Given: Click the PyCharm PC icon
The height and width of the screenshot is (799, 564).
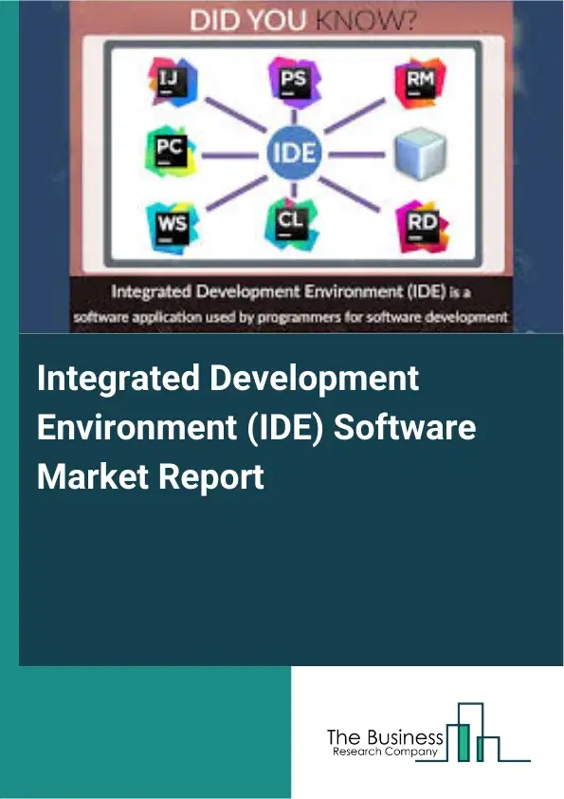Looking at the screenshot, I should pyautogui.click(x=171, y=151).
